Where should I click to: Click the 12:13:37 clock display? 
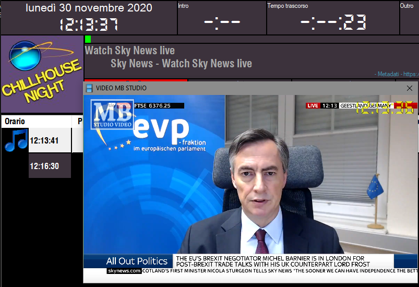89,25
